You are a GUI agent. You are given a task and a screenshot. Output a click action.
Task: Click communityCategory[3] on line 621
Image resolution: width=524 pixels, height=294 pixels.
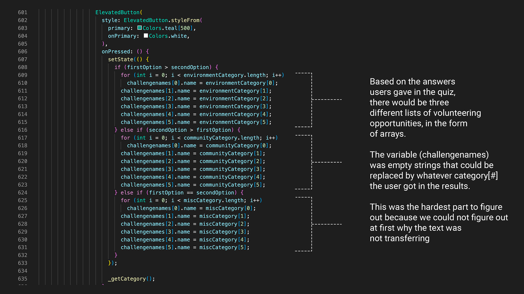[x=231, y=169]
